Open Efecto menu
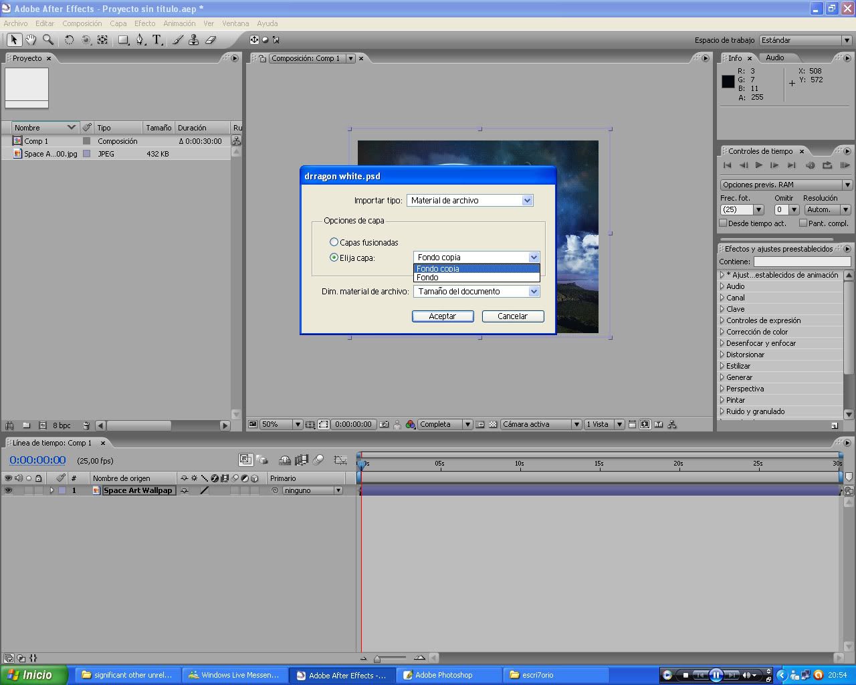 point(144,23)
